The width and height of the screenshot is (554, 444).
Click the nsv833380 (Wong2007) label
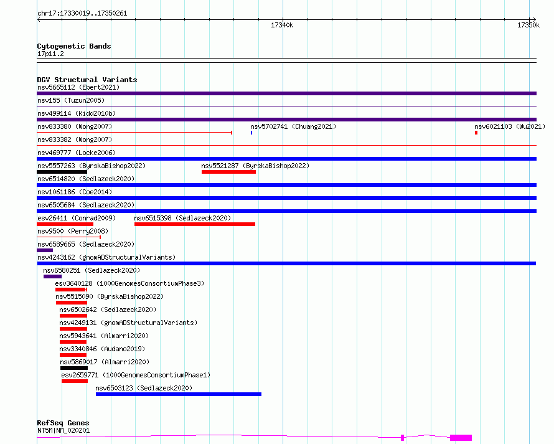[75, 126]
